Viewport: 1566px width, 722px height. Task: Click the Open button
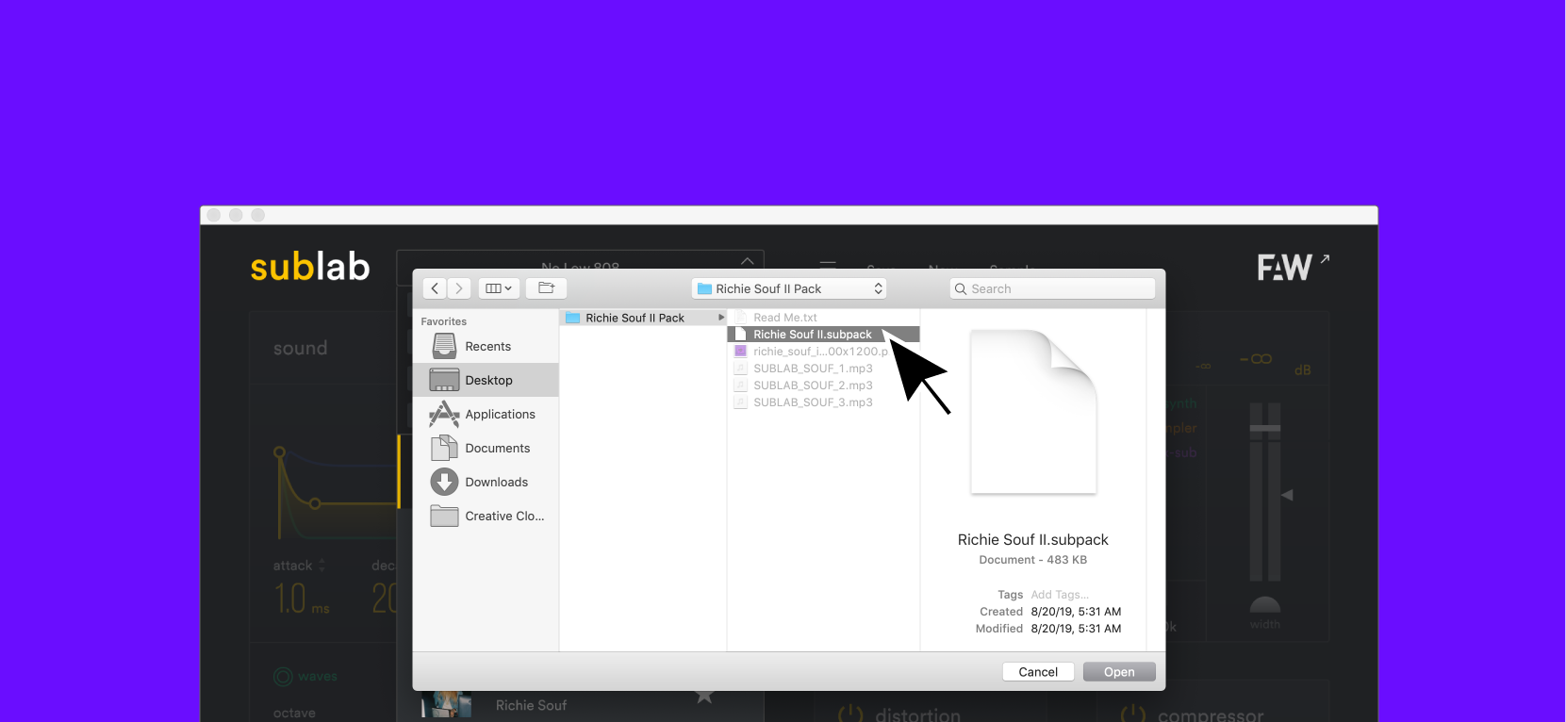tap(1119, 672)
